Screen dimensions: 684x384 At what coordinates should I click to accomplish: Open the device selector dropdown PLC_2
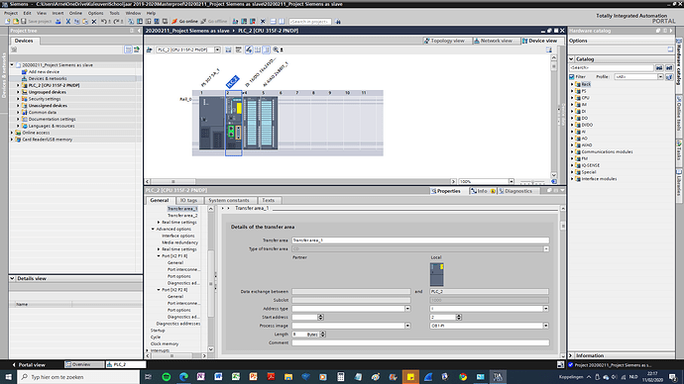click(217, 49)
